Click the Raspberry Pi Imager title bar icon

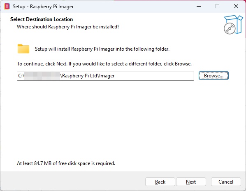[x=7, y=7]
